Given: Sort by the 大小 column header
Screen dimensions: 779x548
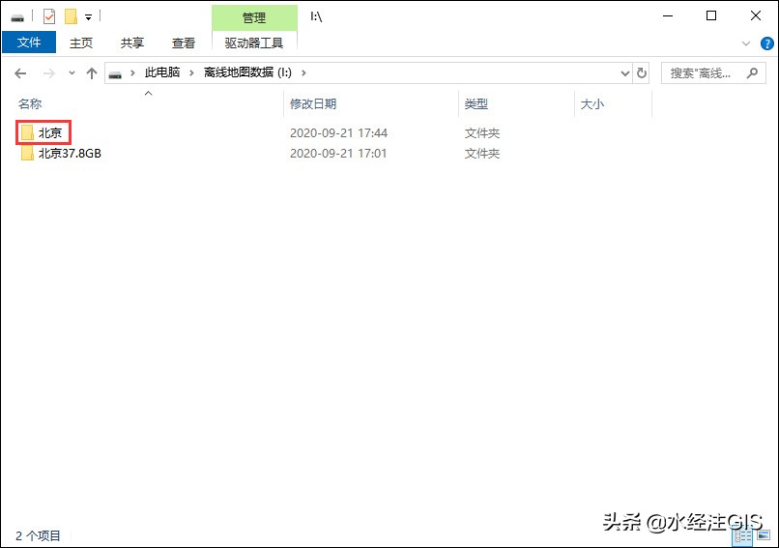Looking at the screenshot, I should click(592, 104).
